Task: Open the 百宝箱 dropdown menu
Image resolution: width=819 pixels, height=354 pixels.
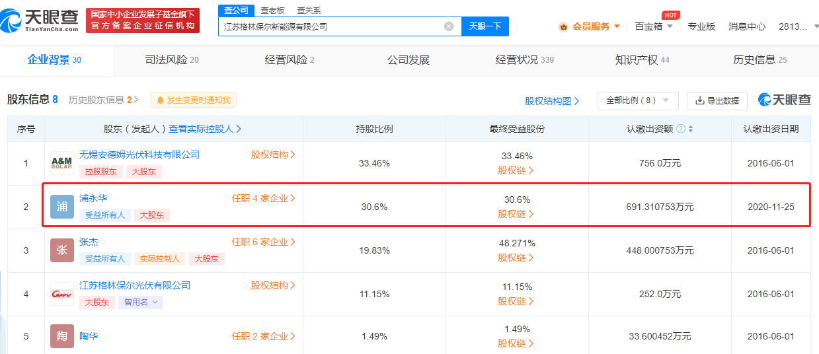Action: 653,26
